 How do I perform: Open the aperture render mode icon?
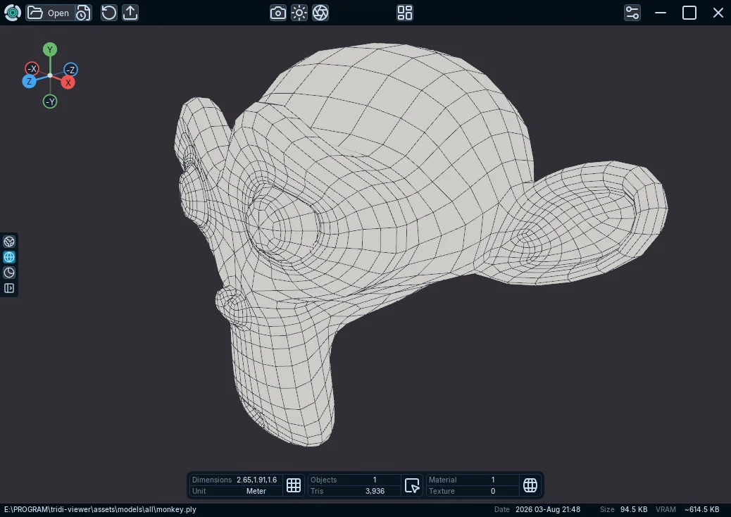pyautogui.click(x=320, y=13)
